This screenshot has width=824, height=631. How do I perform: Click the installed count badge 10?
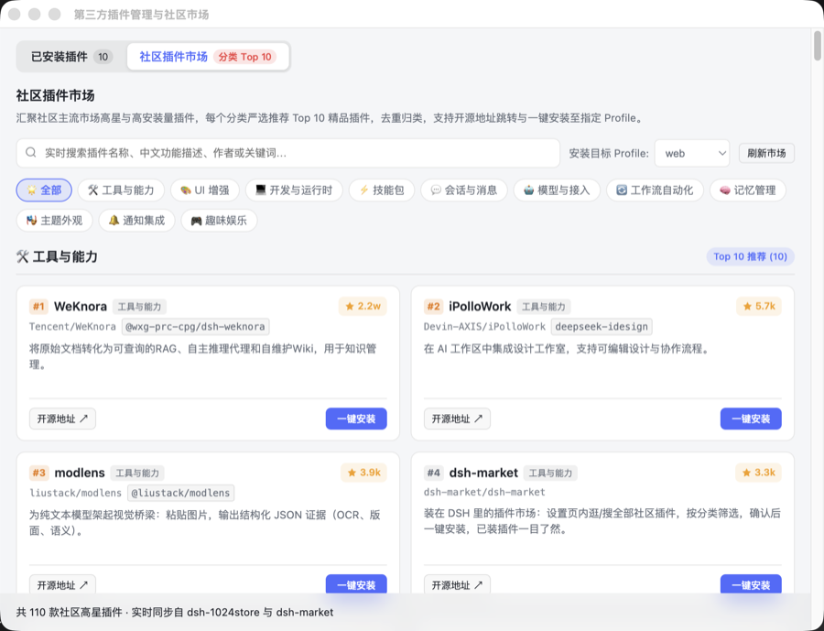[x=103, y=57]
